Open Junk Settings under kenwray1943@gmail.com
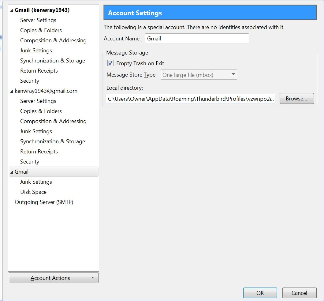The width and height of the screenshot is (324, 301). pos(36,132)
